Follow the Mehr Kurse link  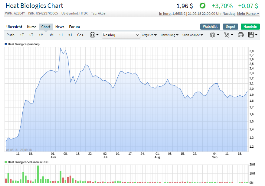point(248,14)
